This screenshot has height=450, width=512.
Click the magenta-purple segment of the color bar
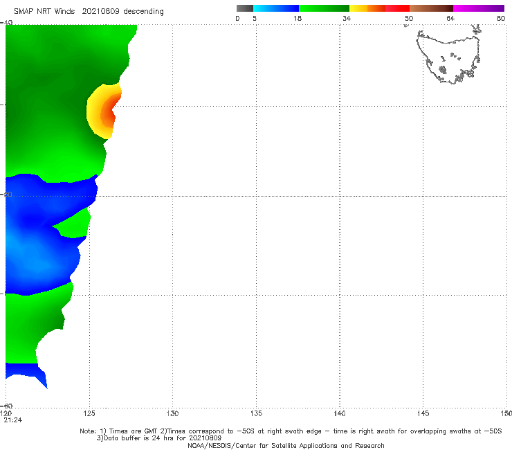[x=479, y=8]
